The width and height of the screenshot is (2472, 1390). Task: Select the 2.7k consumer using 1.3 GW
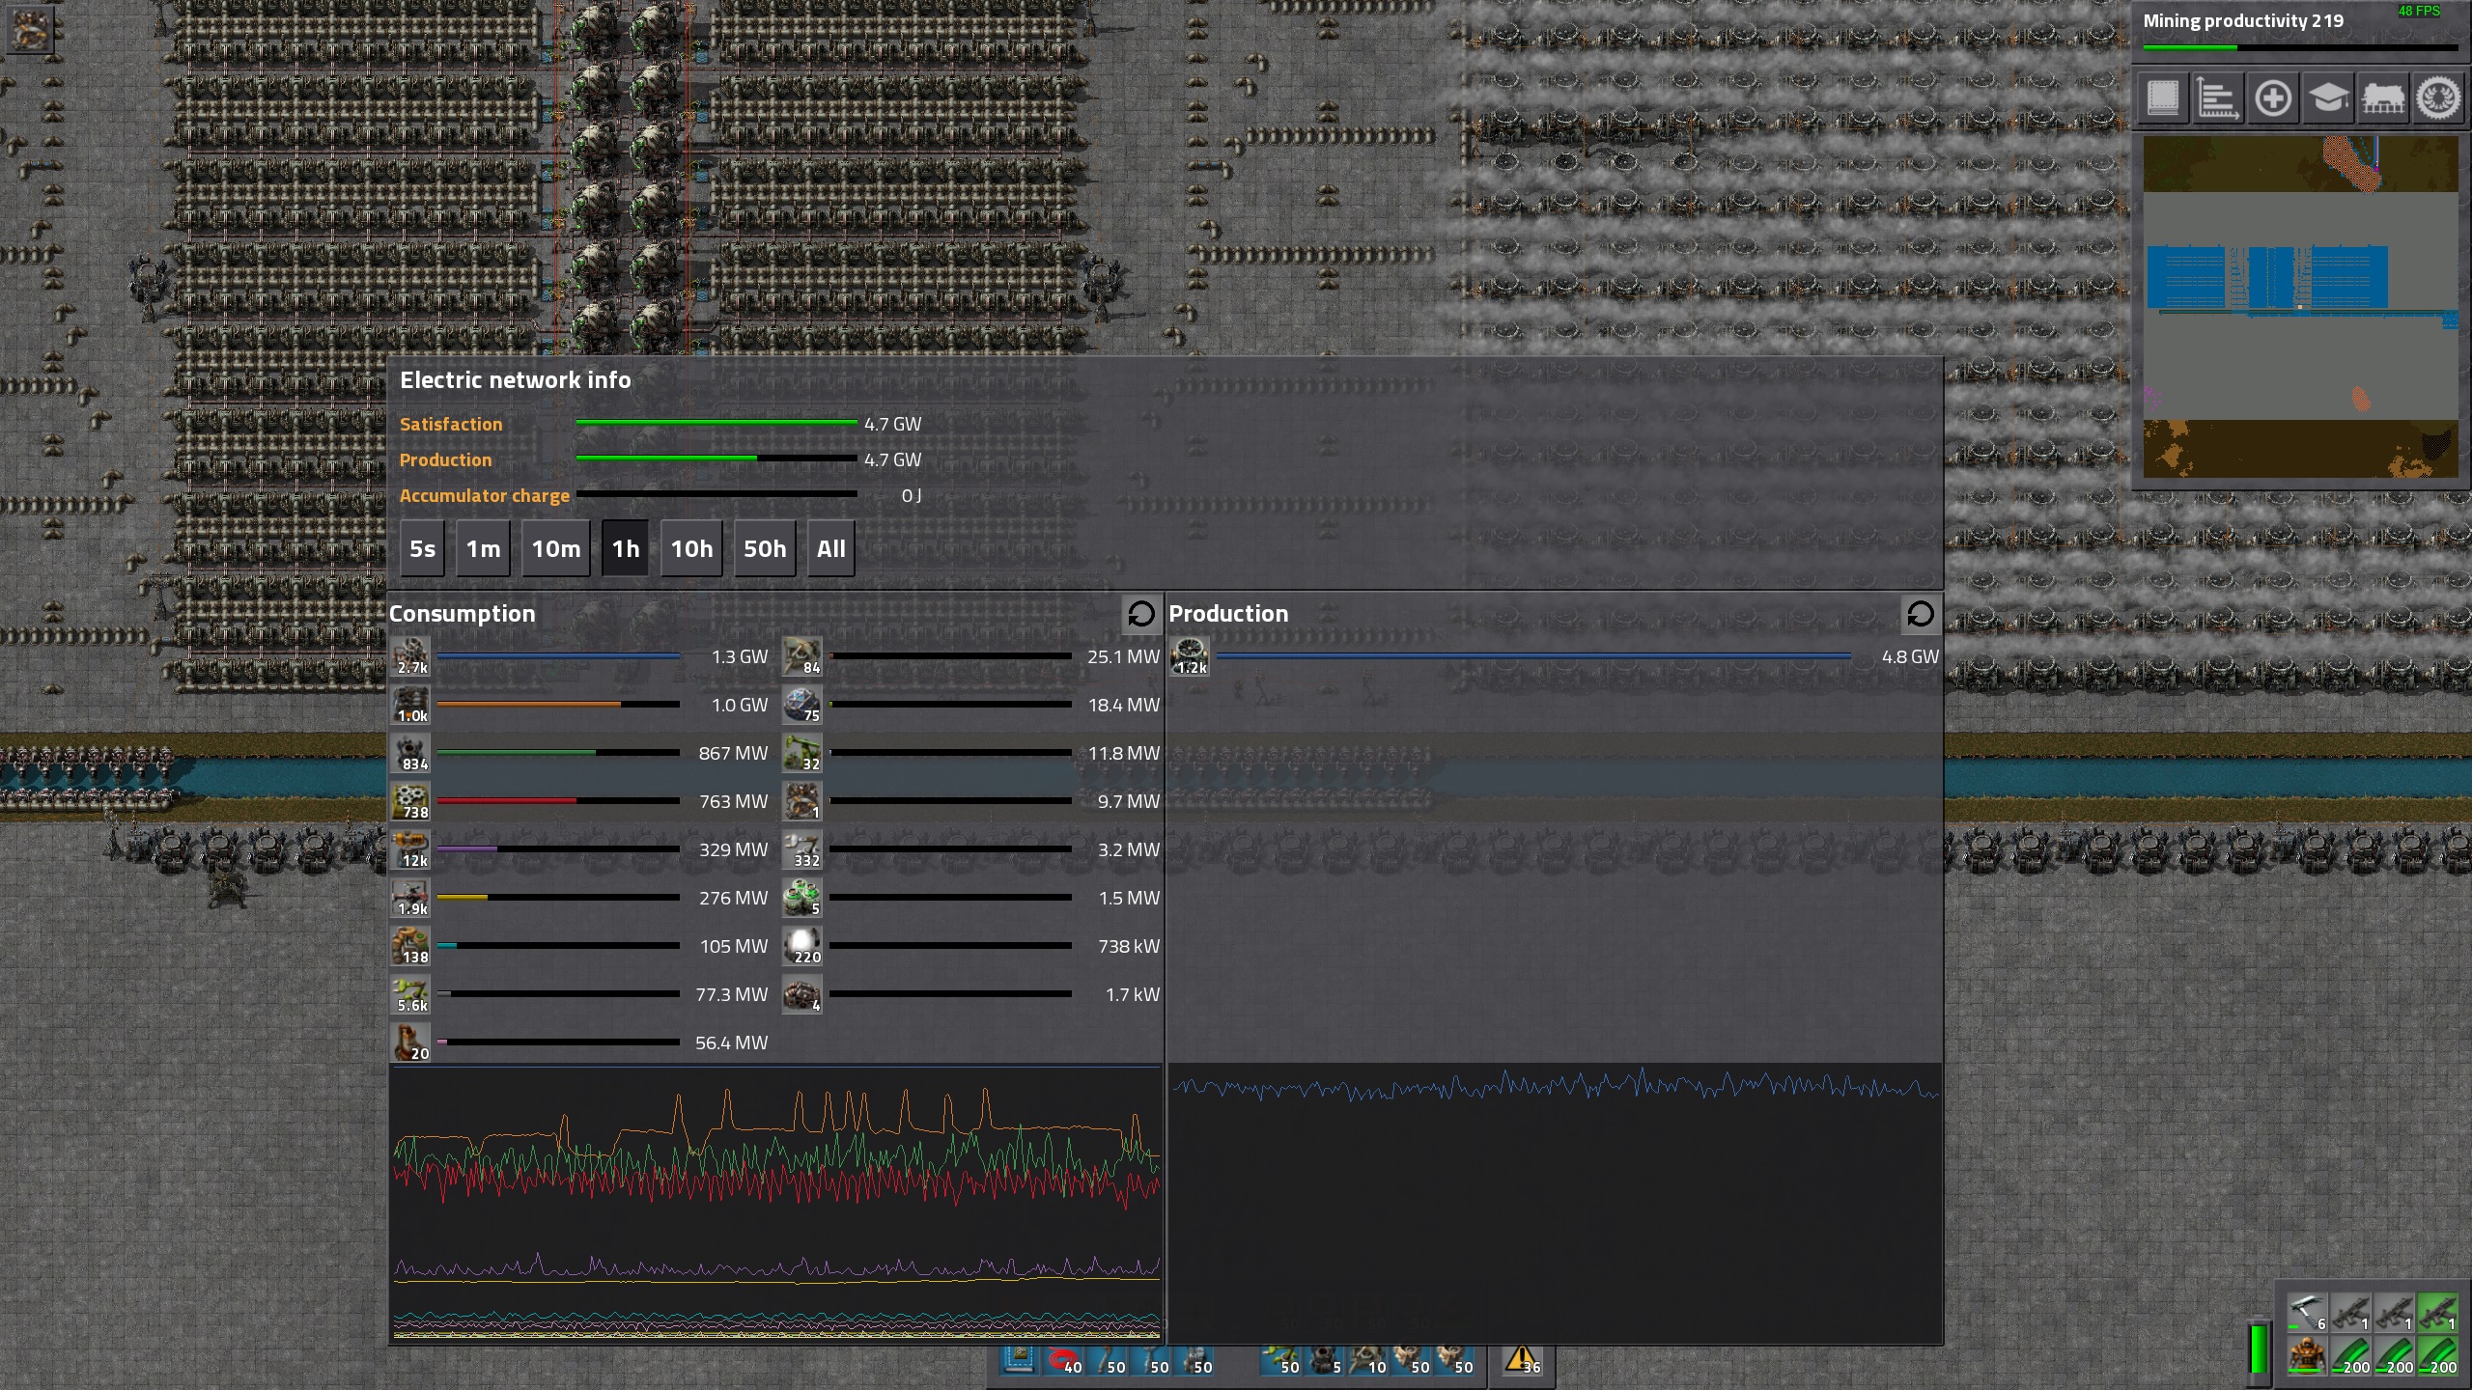pyautogui.click(x=411, y=656)
